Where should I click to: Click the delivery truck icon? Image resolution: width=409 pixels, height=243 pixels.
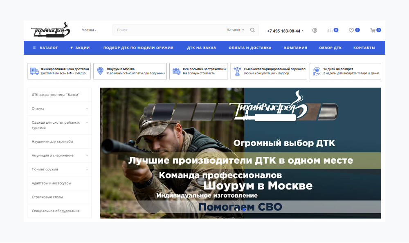pos(34,71)
